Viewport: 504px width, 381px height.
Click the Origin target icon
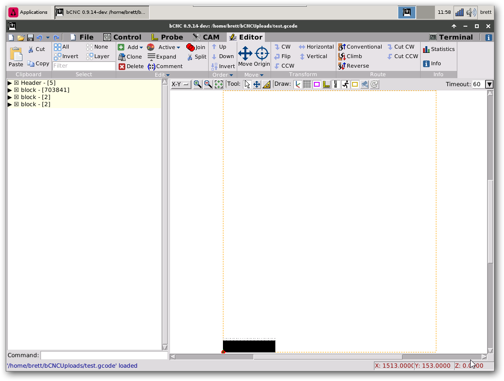(x=262, y=53)
